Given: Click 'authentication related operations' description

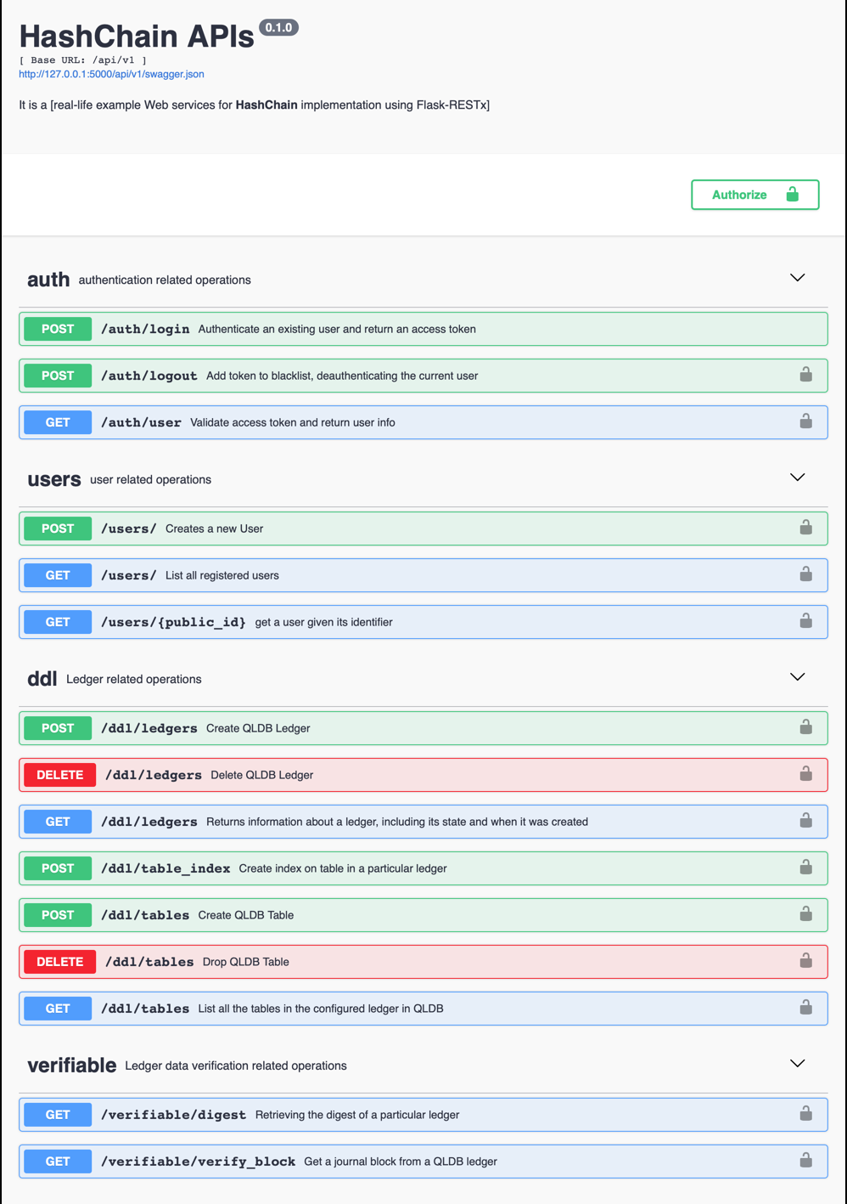Looking at the screenshot, I should pyautogui.click(x=165, y=280).
